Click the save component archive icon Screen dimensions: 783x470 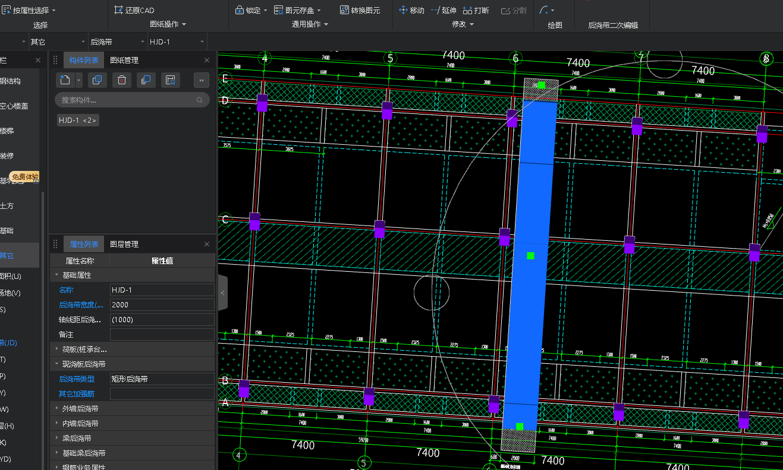[170, 80]
